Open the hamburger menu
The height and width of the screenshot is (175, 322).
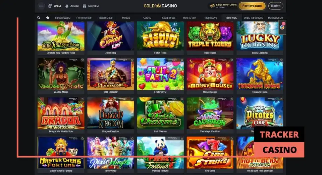[x=41, y=6]
